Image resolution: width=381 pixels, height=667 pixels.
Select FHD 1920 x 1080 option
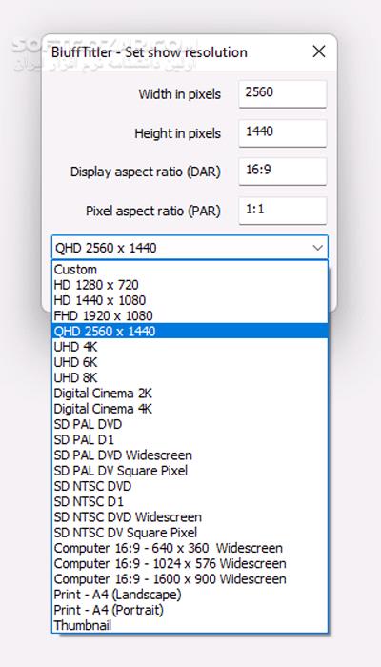[x=190, y=315]
